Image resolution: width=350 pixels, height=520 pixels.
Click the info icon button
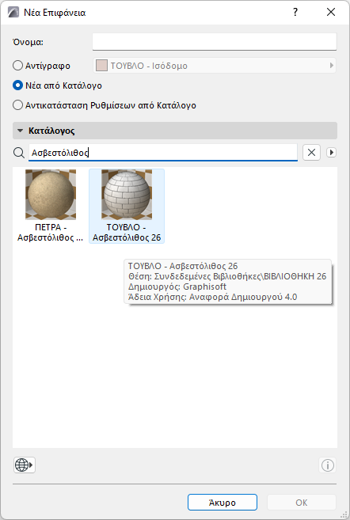328,465
